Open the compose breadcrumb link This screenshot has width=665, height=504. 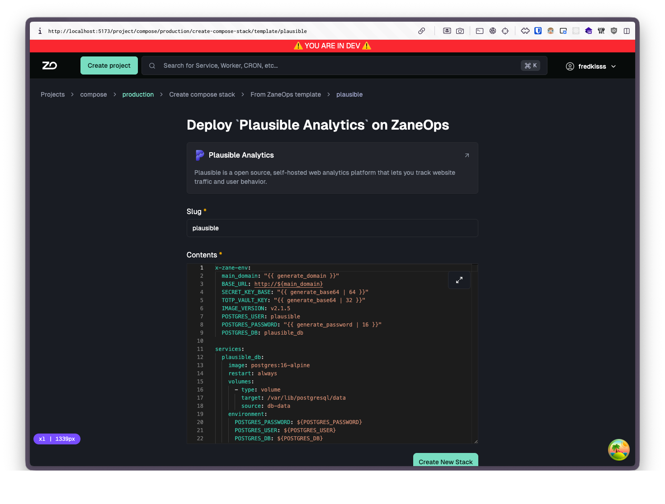coord(94,94)
